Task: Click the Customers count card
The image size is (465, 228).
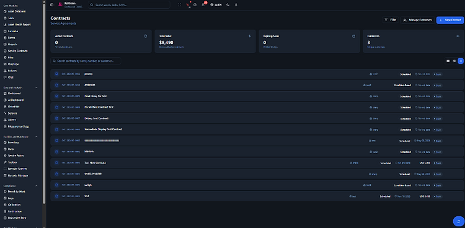Action: (414, 42)
